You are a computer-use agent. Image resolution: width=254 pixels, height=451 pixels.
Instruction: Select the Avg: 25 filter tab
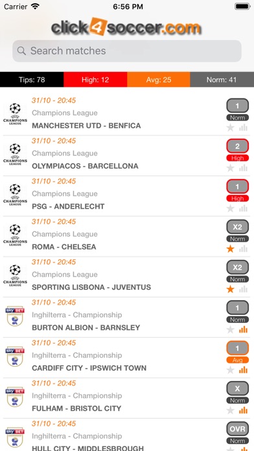tap(159, 80)
